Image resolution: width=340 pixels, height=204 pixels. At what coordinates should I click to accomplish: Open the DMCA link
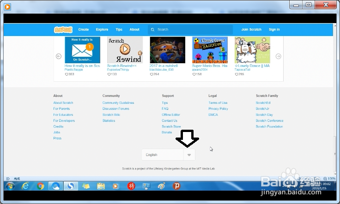(213, 114)
